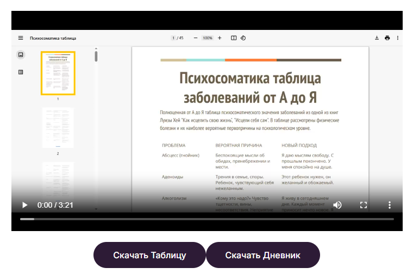Click the НОВЫЙ ПОДХОД column header
This screenshot has height=280, width=413.
pos(299,145)
